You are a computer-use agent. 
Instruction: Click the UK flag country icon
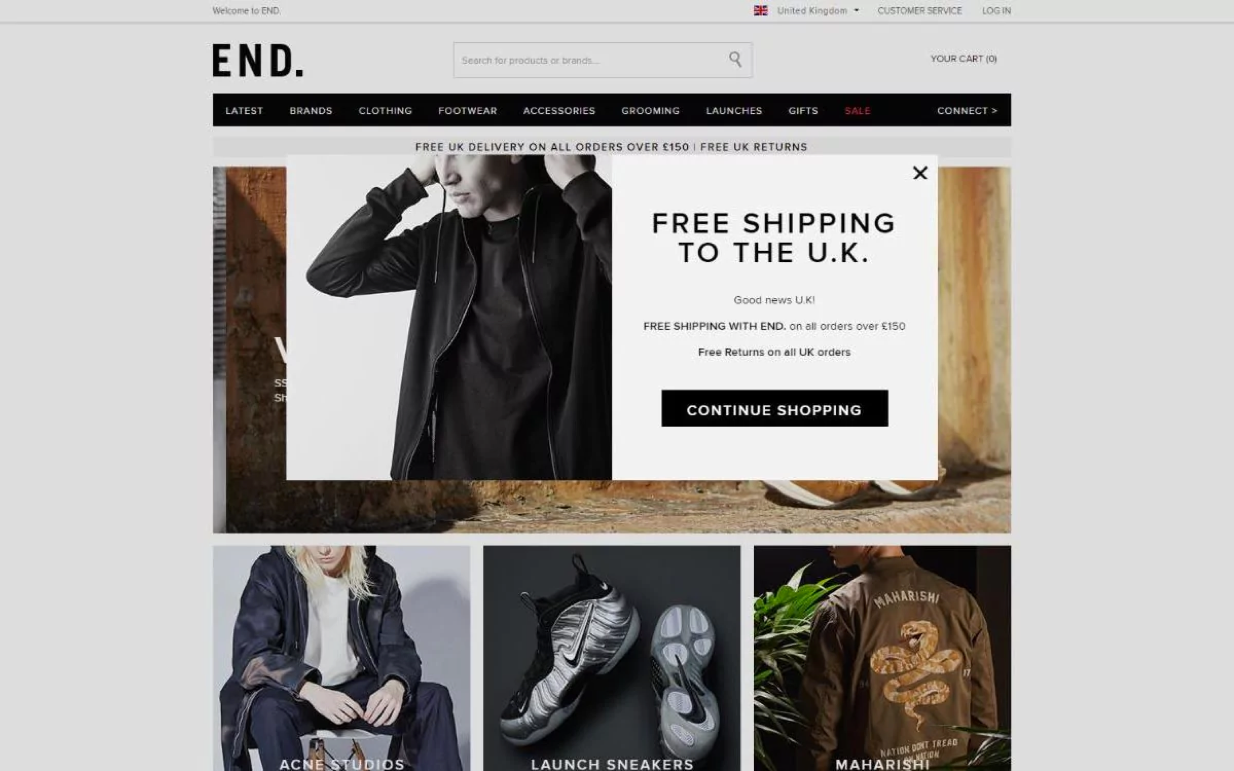click(760, 11)
